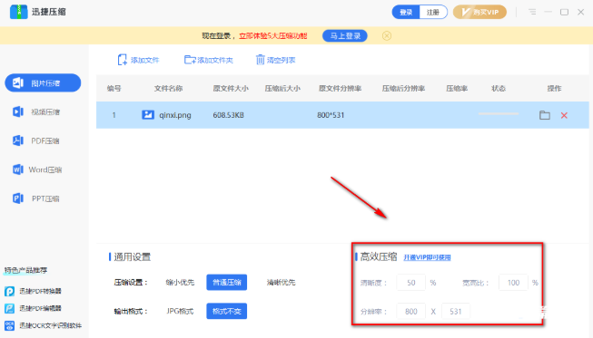This screenshot has width=593, height=338.
Task: Click 马上登录 in the yellow banner
Action: pos(345,36)
